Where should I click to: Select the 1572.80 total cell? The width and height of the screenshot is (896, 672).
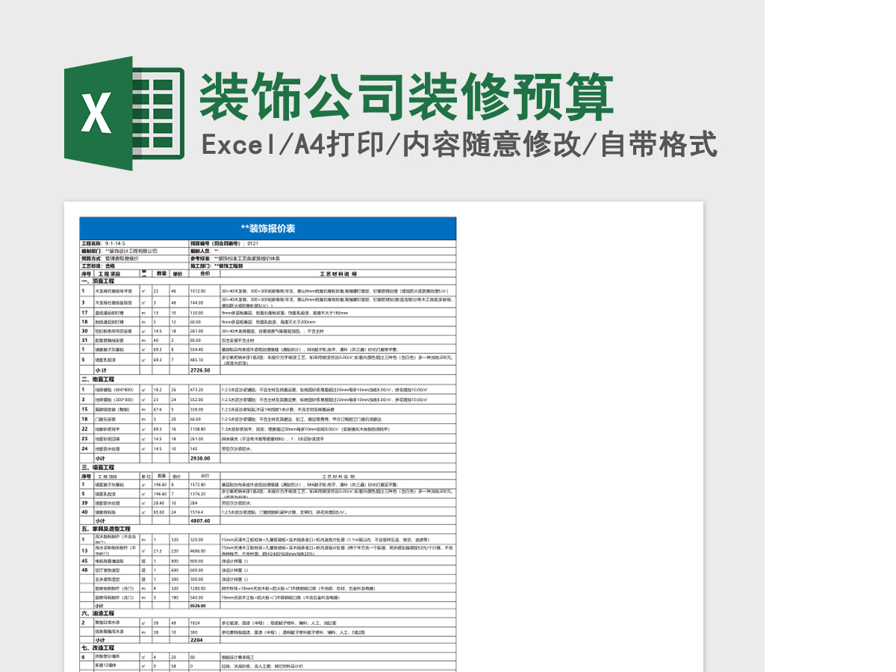204,484
